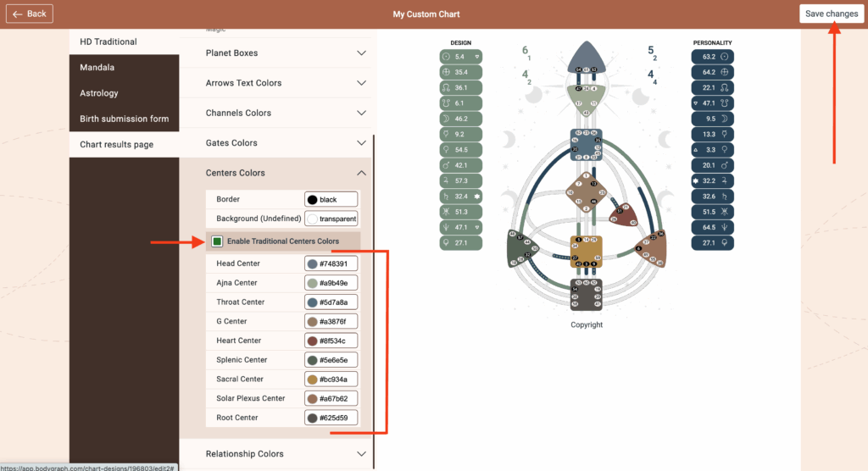Open the Birth submission form tab
The height and width of the screenshot is (471, 868).
124,119
